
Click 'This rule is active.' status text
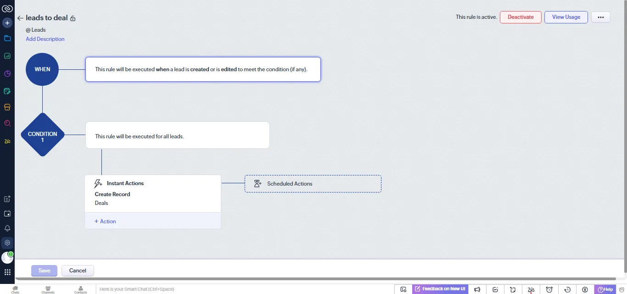(476, 17)
